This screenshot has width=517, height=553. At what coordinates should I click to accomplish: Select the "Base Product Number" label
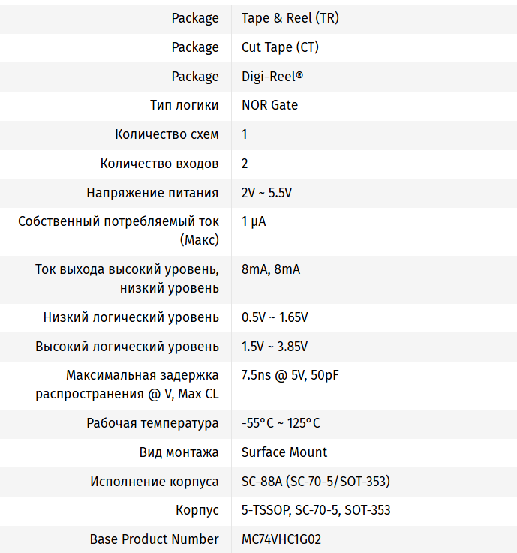pos(155,539)
